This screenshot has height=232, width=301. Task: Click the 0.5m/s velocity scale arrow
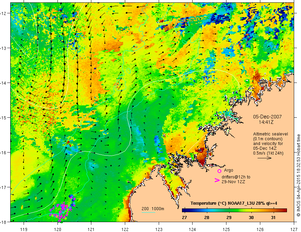click(264, 158)
